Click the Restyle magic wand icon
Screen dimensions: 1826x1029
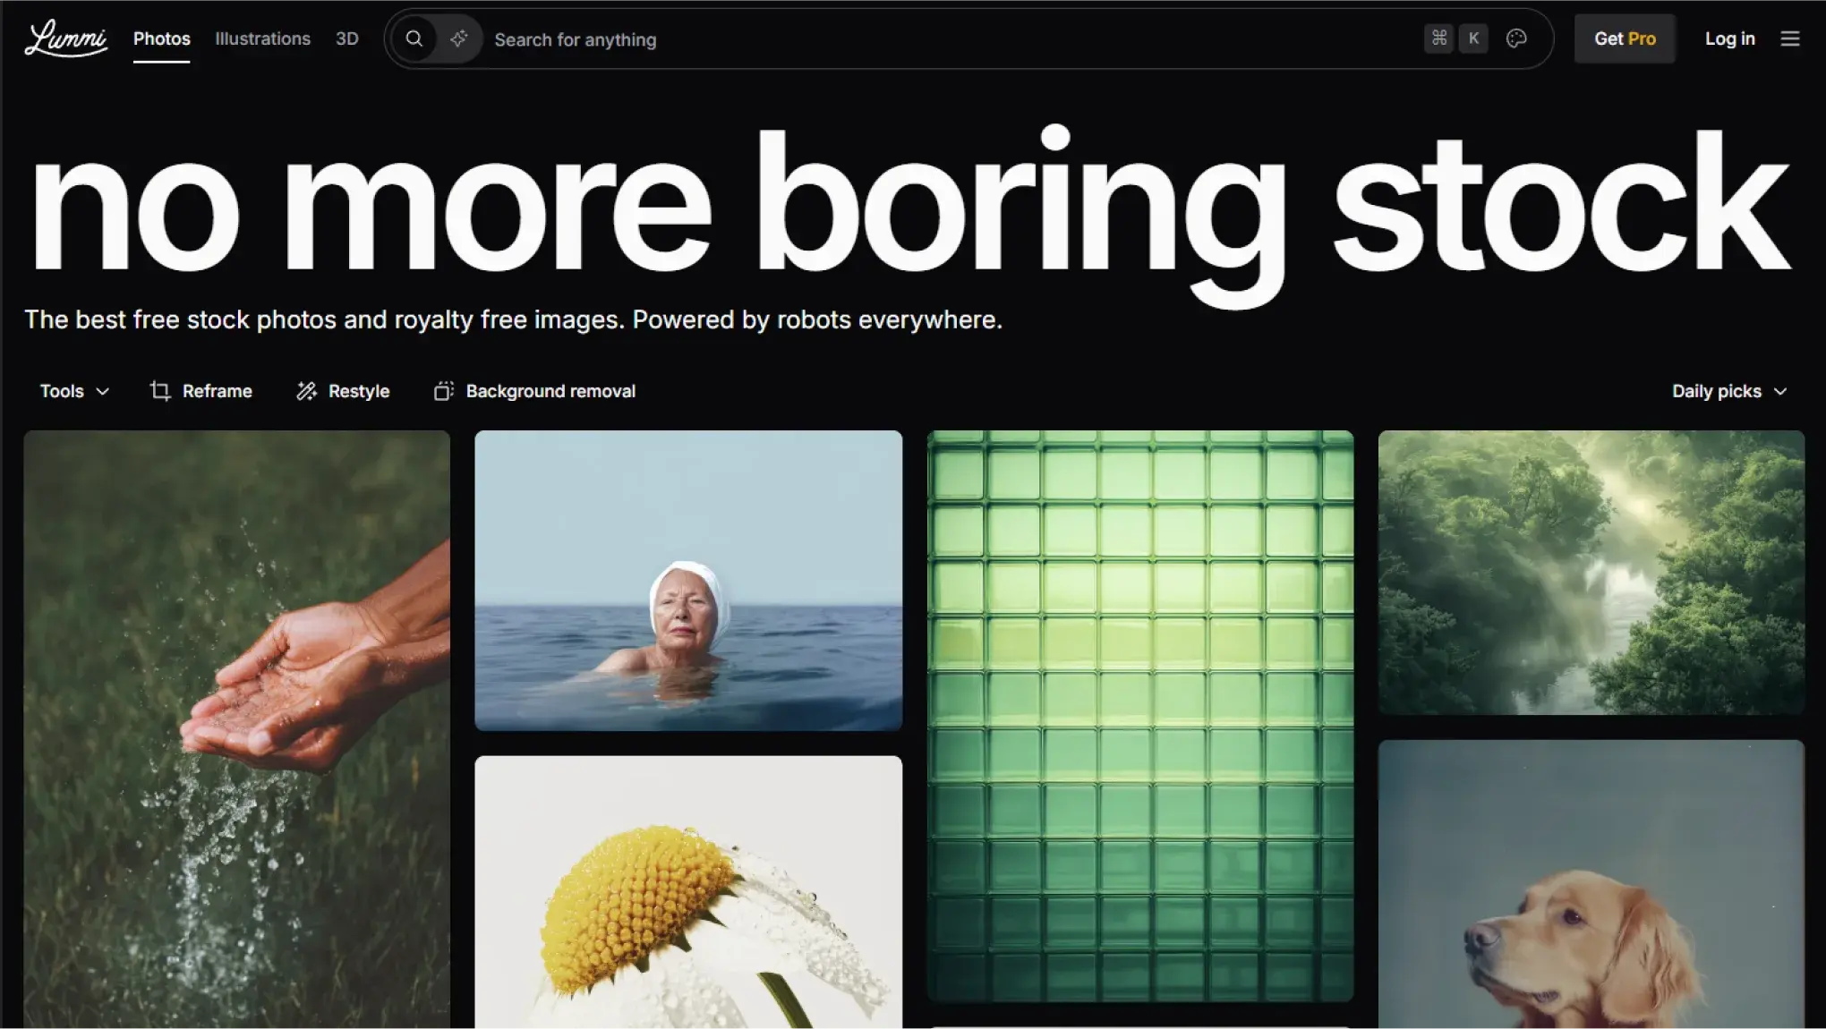306,391
